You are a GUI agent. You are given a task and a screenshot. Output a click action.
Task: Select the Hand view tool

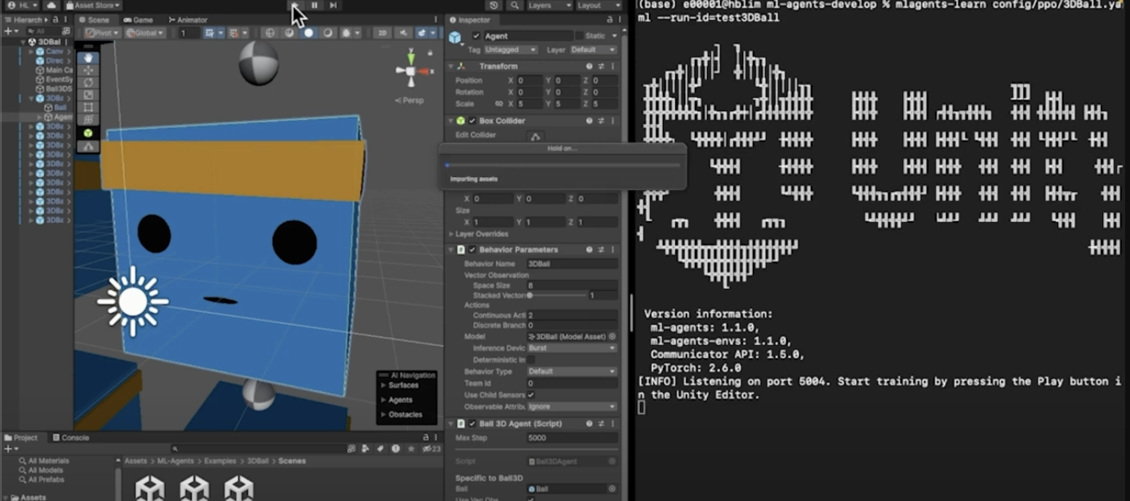point(88,58)
